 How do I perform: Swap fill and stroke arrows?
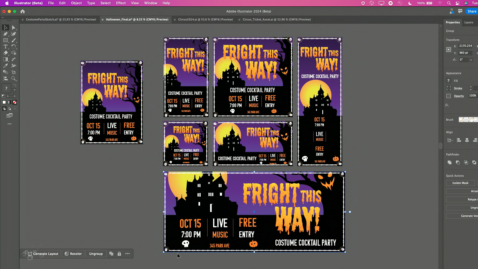[15, 85]
